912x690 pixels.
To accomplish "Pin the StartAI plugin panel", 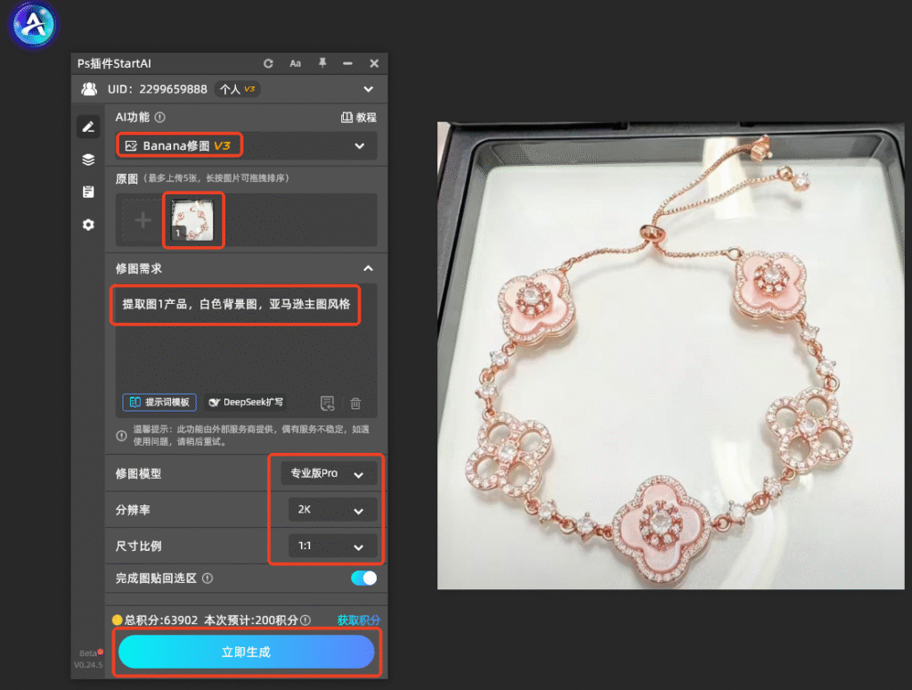I will coord(322,63).
